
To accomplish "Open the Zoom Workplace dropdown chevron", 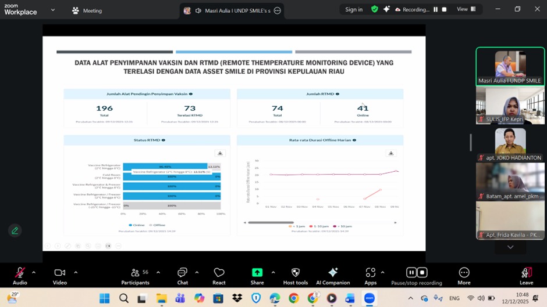I will (53, 10).
